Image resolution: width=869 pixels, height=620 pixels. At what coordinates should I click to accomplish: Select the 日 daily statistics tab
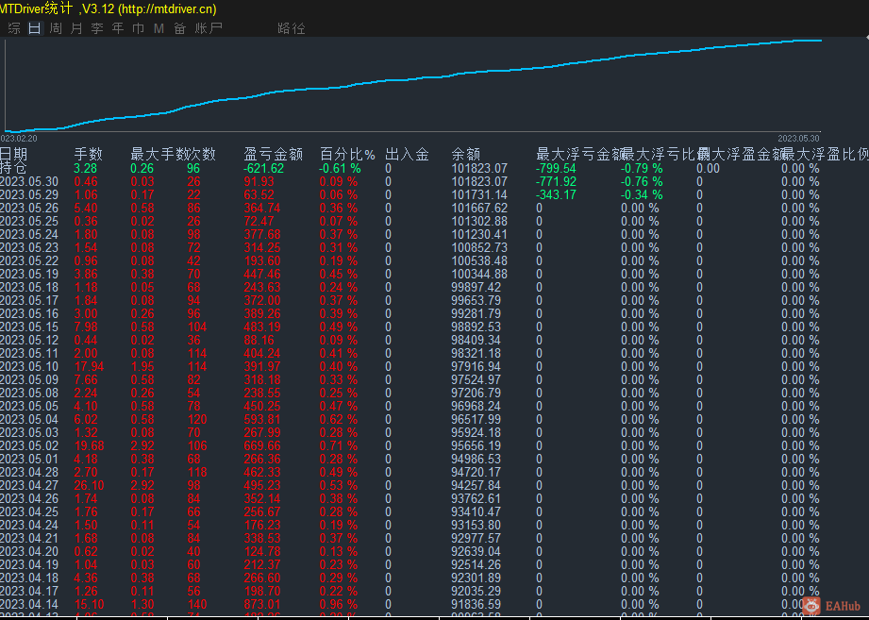(x=35, y=28)
